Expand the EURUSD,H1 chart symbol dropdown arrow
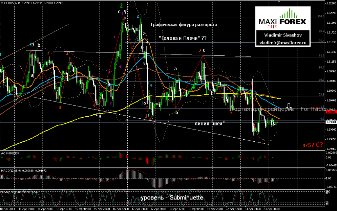337x211 pixels. pos(3,3)
